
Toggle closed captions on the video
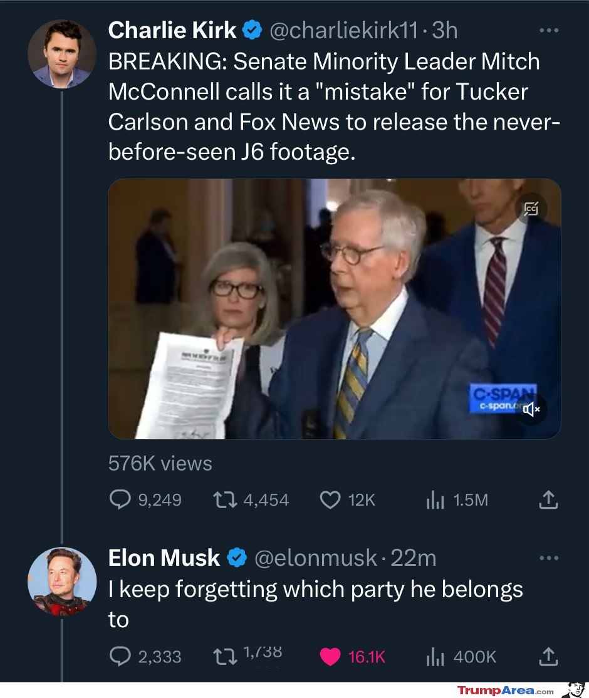coord(531,208)
